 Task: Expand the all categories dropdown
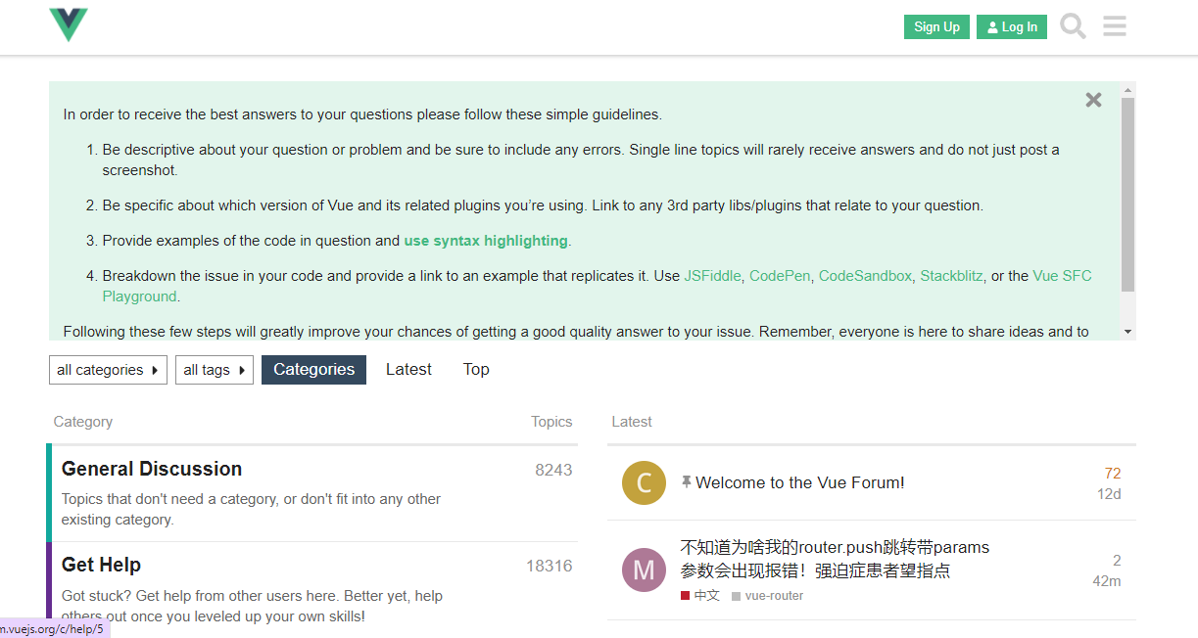[x=108, y=370]
